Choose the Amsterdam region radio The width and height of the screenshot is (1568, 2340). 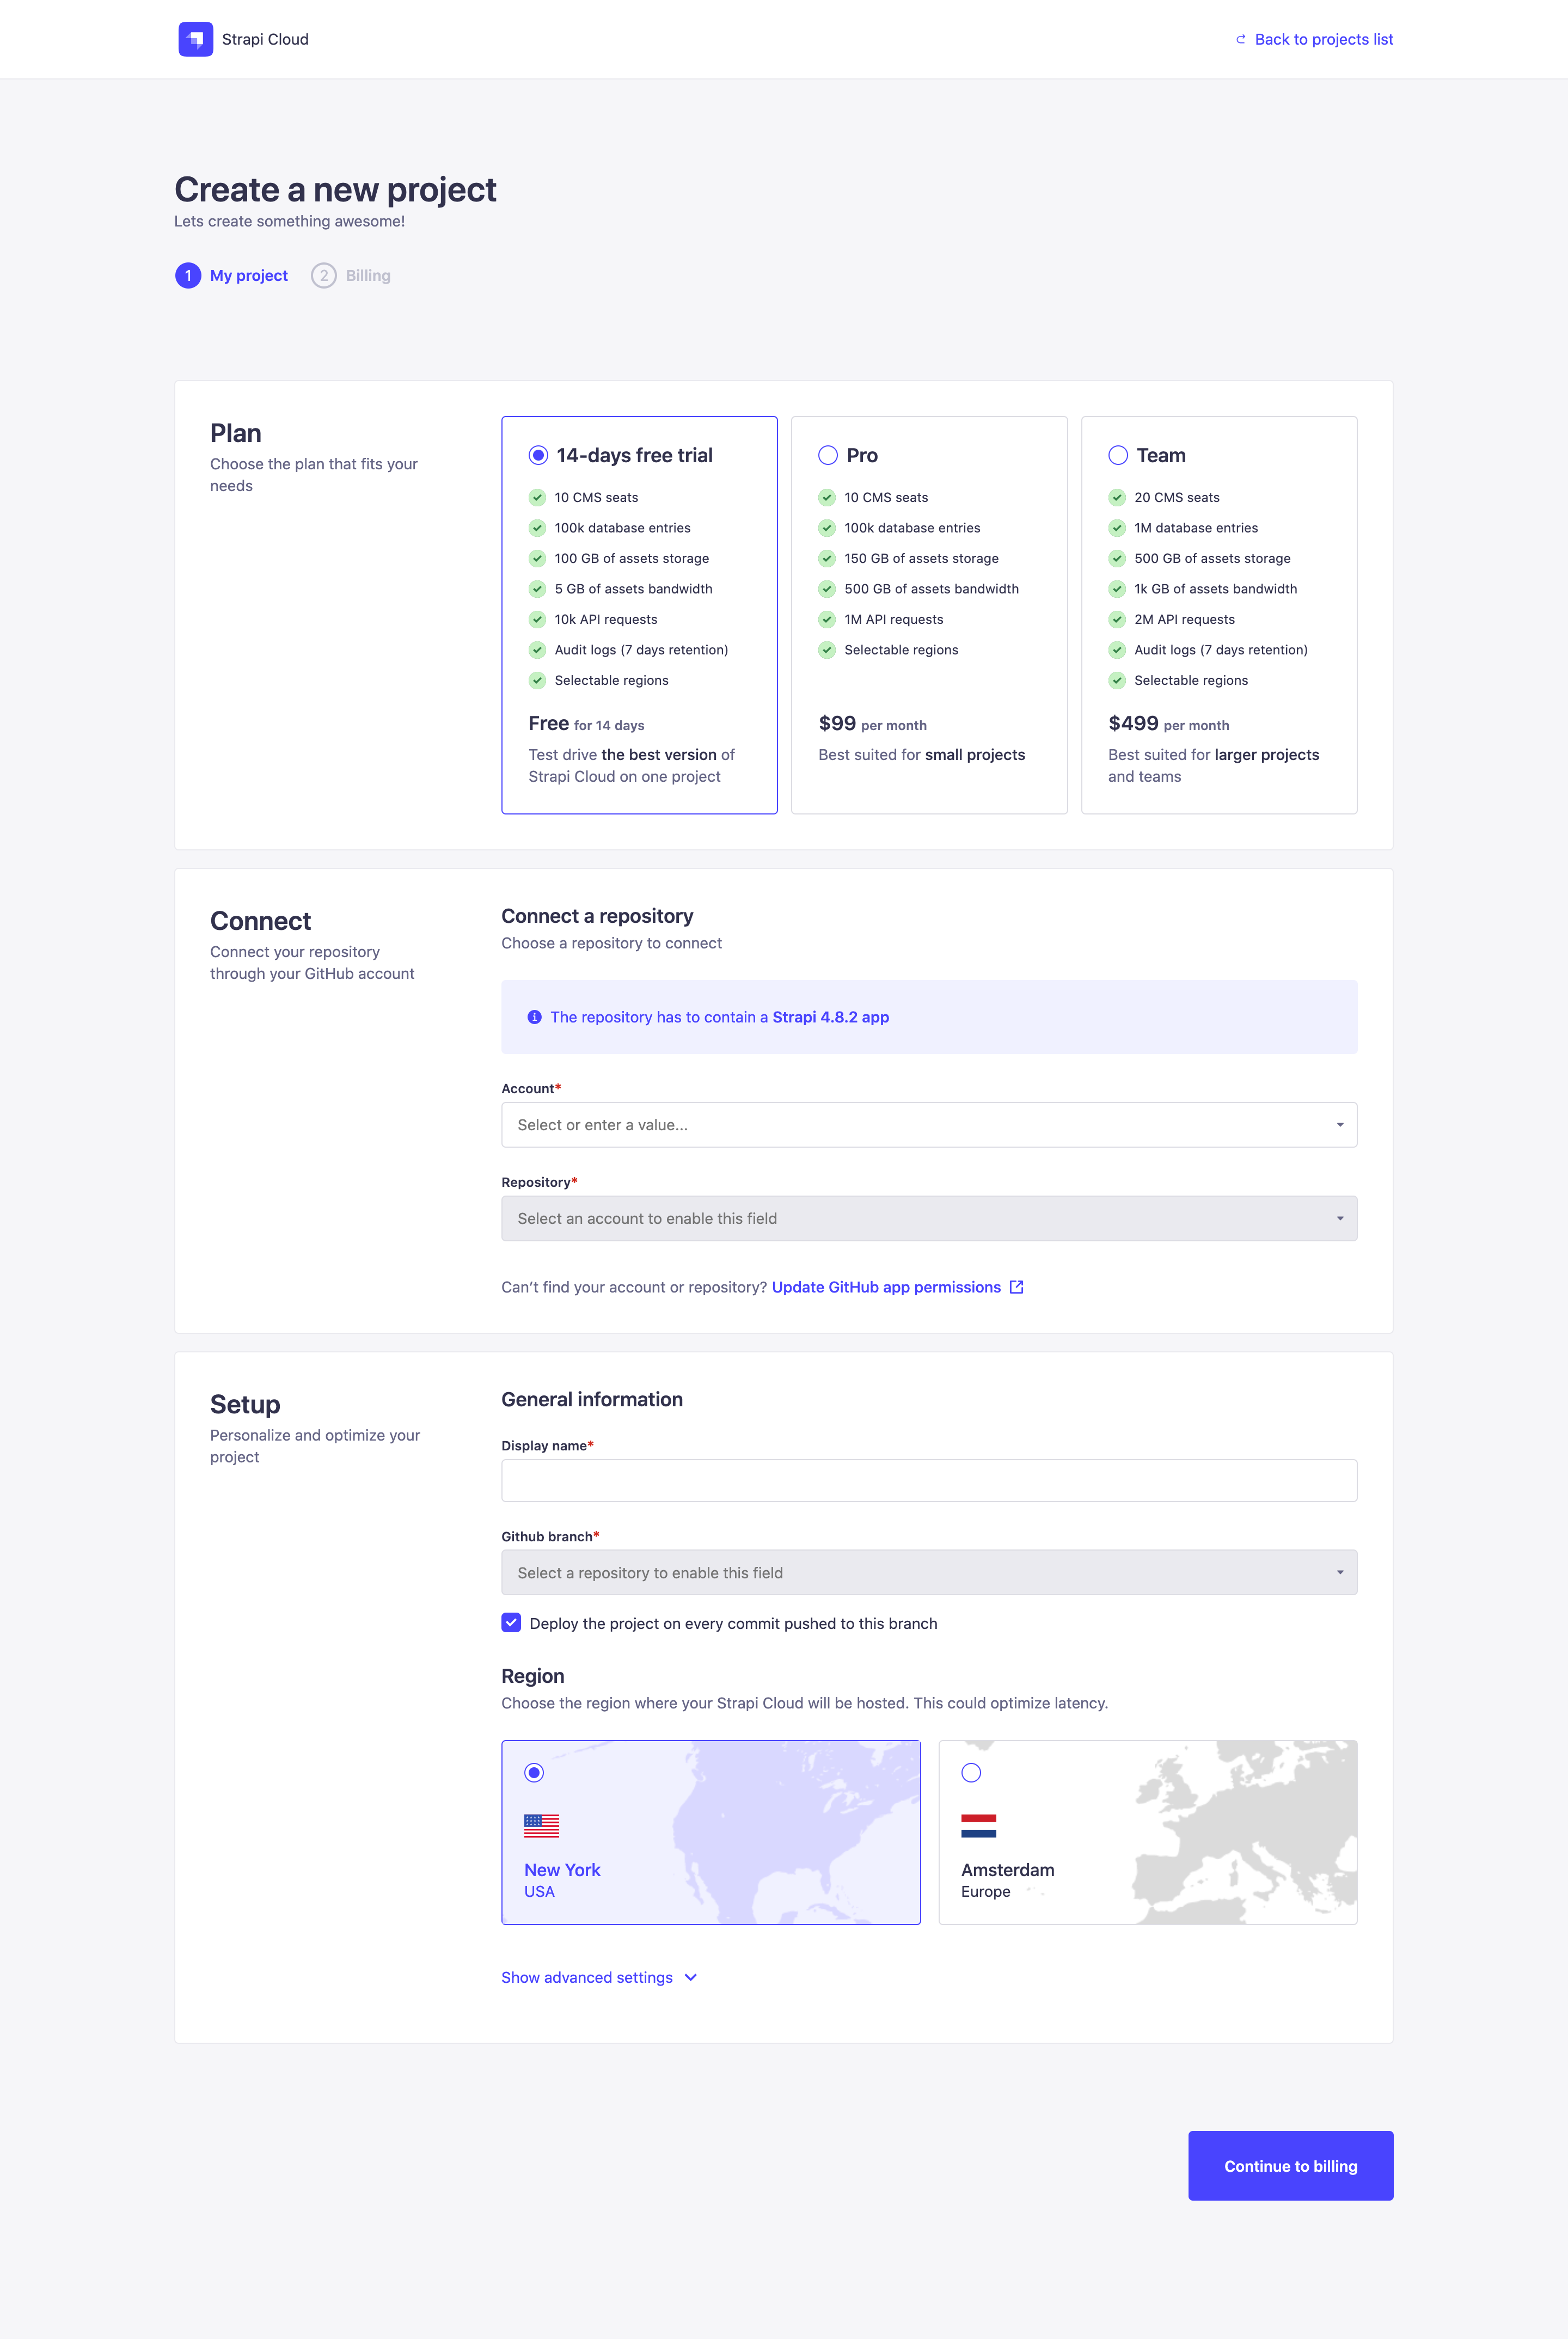971,1772
